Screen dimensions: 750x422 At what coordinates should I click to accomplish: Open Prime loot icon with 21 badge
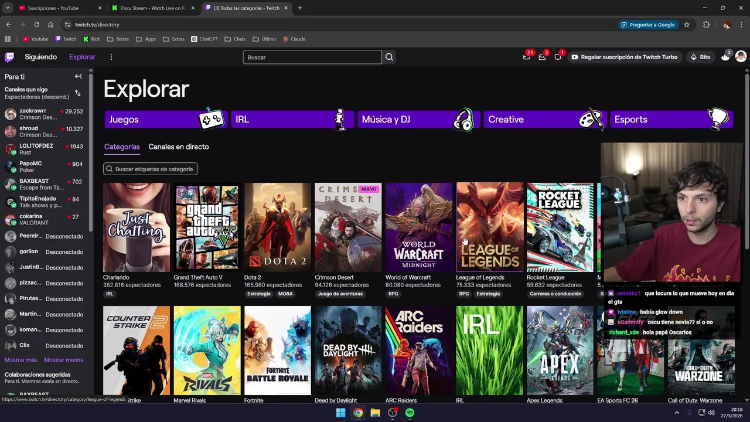click(527, 57)
